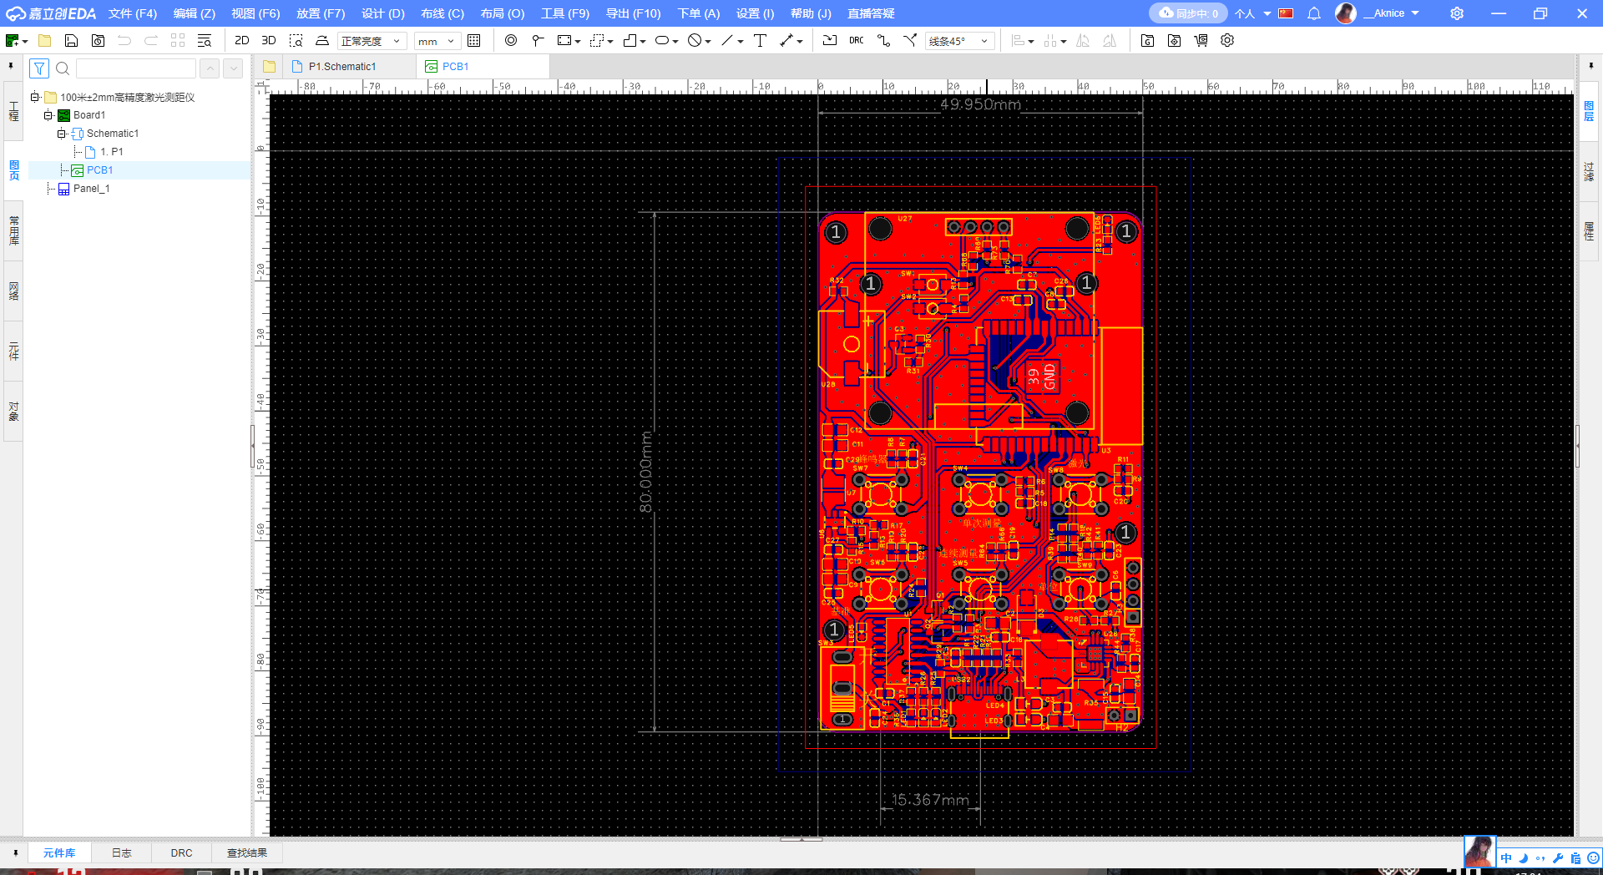Open notifications bell icon
1603x875 pixels.
point(1313,13)
